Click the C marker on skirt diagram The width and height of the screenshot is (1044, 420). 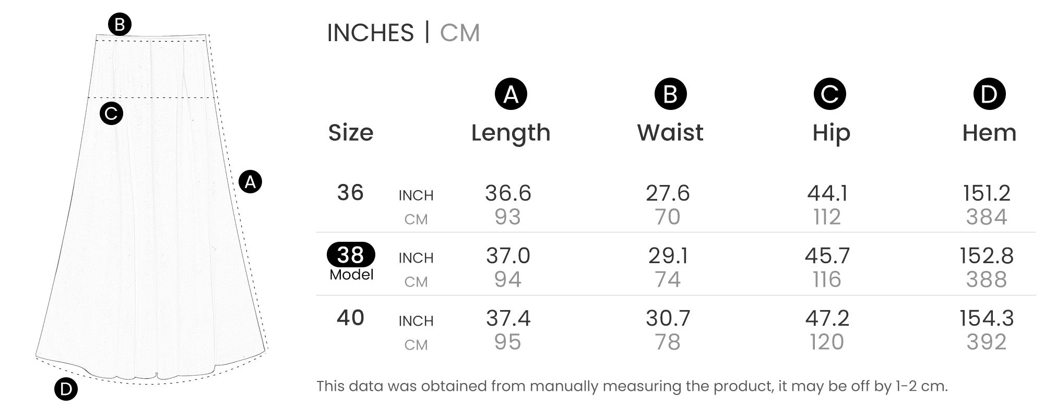(111, 113)
